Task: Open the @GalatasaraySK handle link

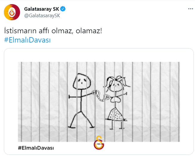Action: 42,16
